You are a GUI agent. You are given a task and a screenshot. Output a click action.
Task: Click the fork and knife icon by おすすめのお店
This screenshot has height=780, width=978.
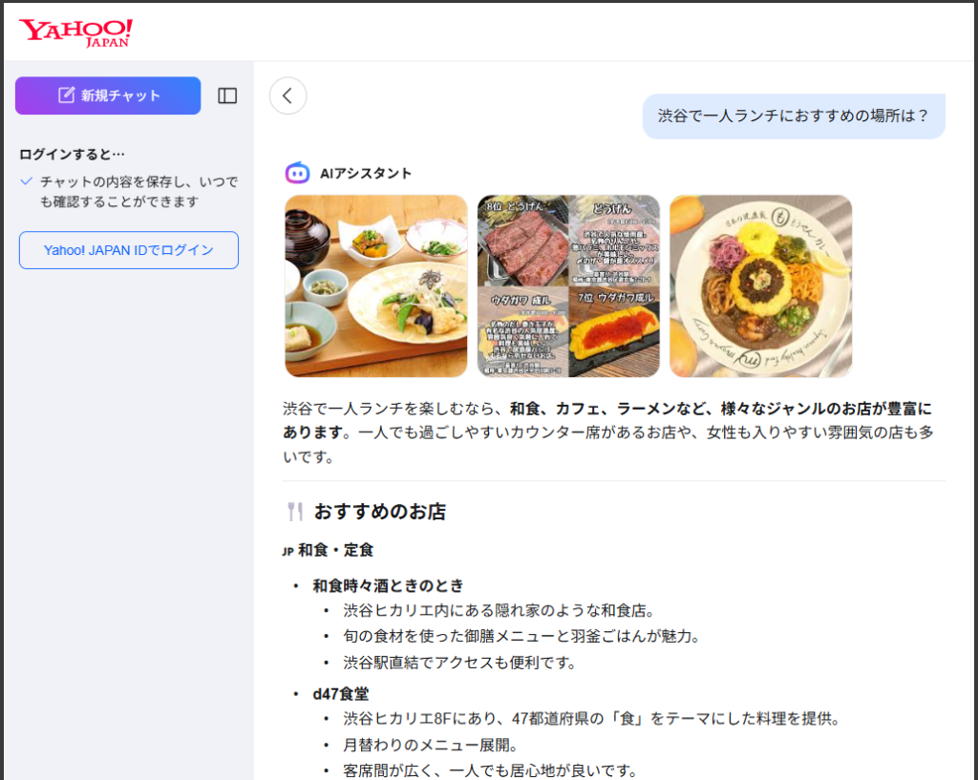point(295,512)
